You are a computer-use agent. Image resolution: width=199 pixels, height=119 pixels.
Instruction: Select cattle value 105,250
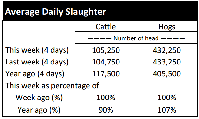pos(106,50)
